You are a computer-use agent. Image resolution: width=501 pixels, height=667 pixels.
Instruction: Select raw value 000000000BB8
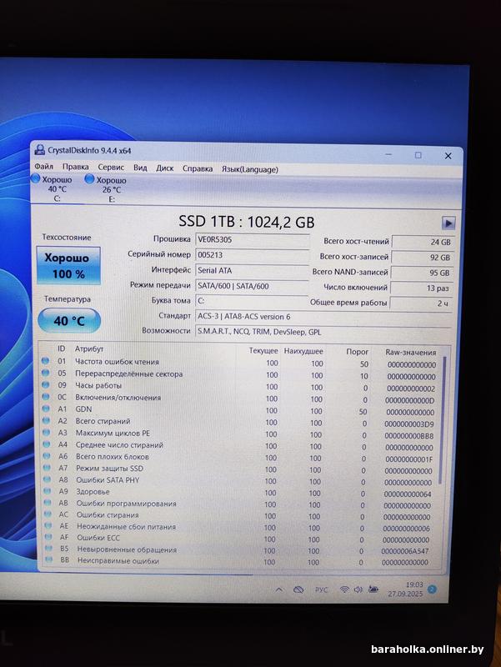point(409,436)
